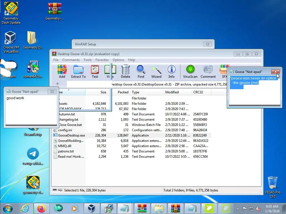Image resolution: width=286 pixels, height=214 pixels.
Task: Click the File Explorer taskbar icon
Action: point(159,208)
